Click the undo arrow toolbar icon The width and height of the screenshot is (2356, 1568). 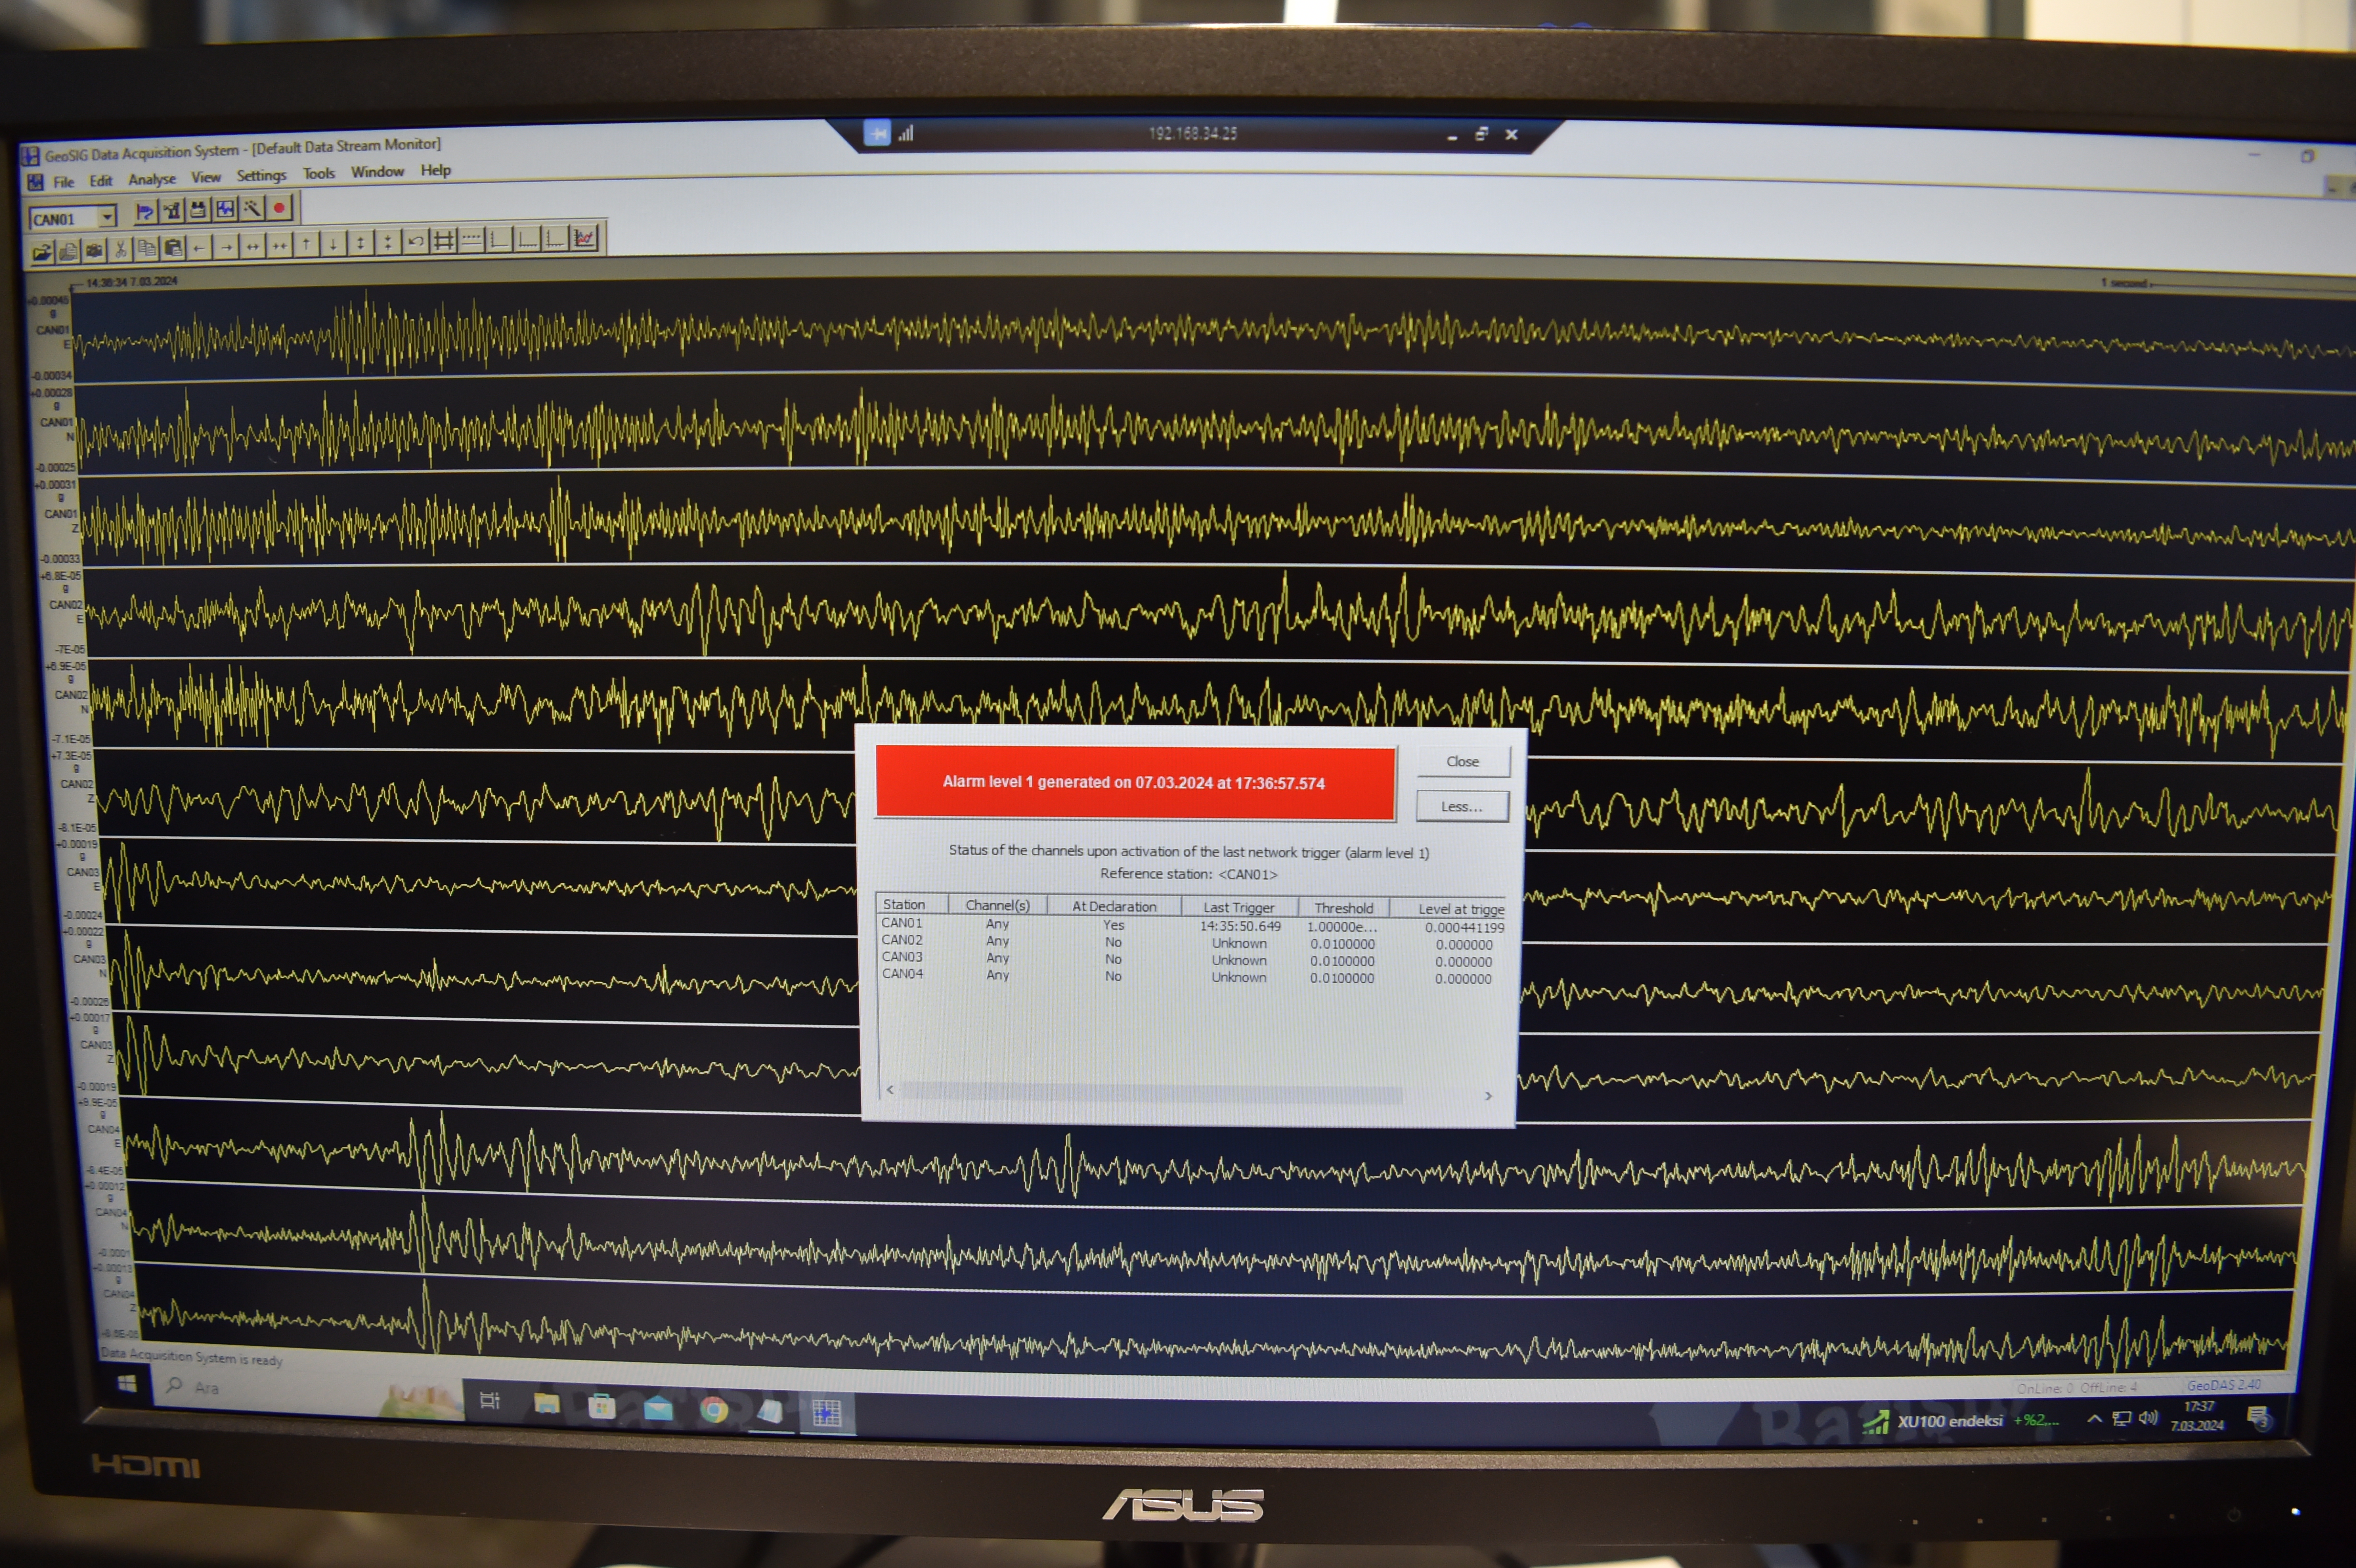click(x=416, y=242)
